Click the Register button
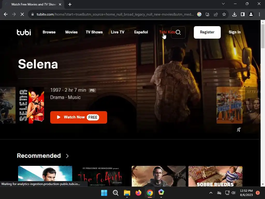265x199 pixels. point(207,32)
